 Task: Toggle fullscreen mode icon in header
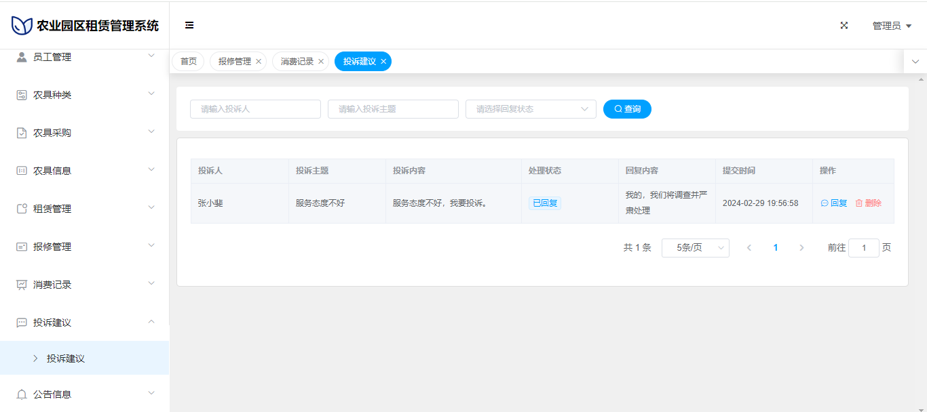coord(844,26)
